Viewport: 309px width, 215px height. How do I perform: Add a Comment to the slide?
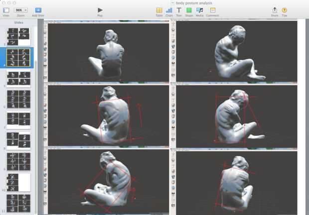[213, 10]
